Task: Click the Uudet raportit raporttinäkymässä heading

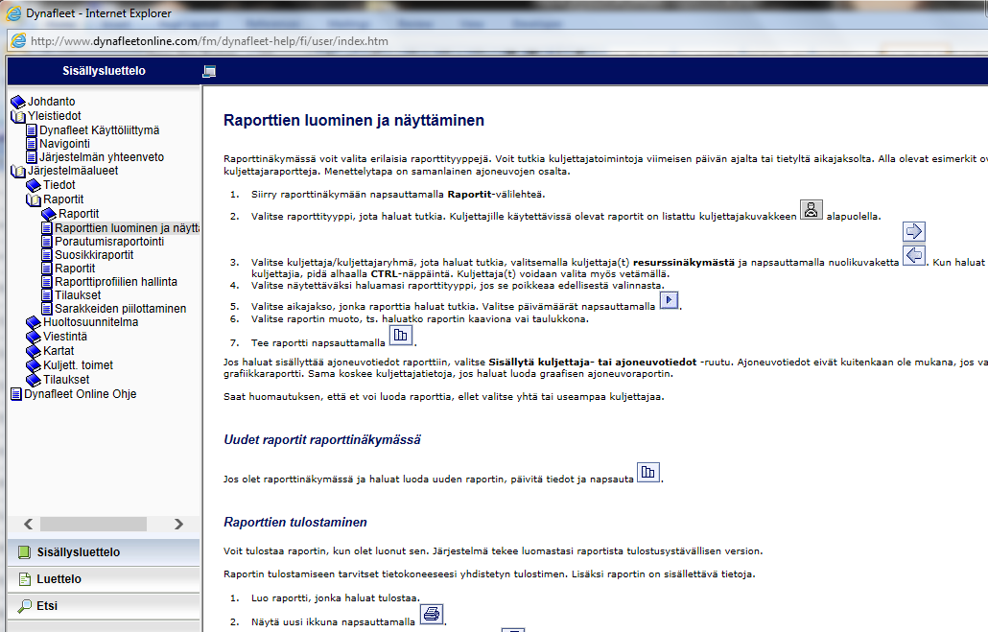Action: coord(322,440)
